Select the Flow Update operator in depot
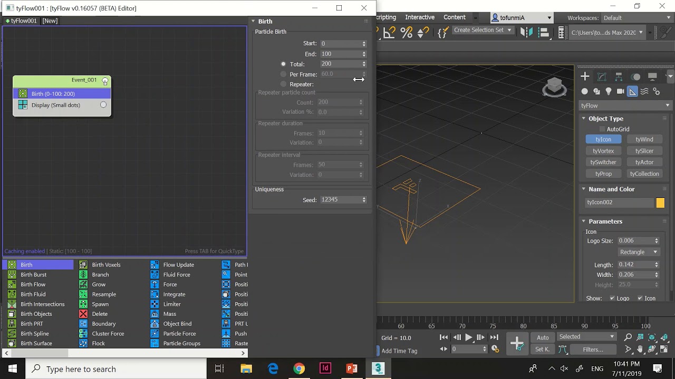The image size is (675, 379). tap(178, 265)
